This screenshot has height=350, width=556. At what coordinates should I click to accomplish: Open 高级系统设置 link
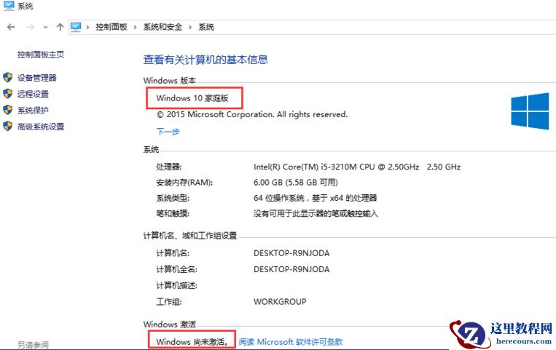[41, 127]
